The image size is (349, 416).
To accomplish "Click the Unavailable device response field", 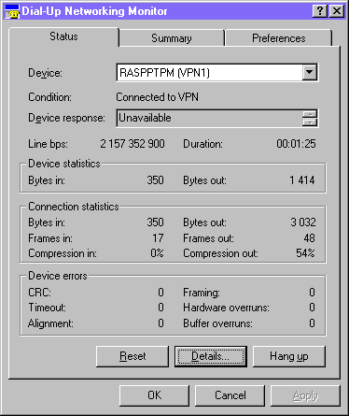I will click(209, 118).
